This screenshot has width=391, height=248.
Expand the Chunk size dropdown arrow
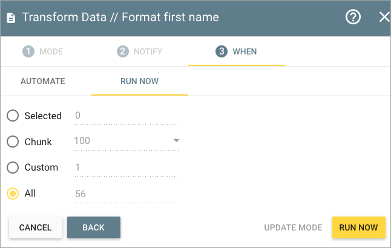(176, 141)
